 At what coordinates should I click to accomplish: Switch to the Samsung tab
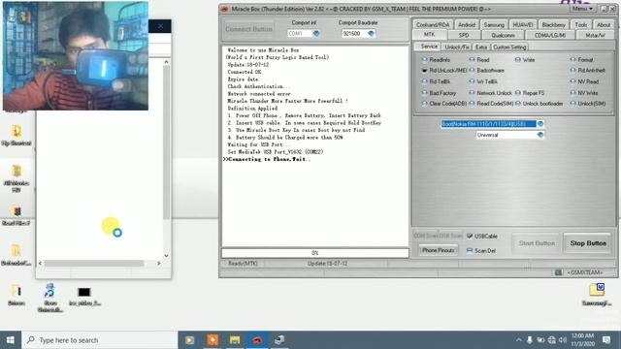point(494,25)
